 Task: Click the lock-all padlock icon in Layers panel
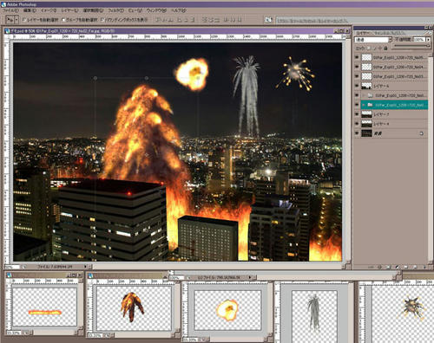point(385,49)
